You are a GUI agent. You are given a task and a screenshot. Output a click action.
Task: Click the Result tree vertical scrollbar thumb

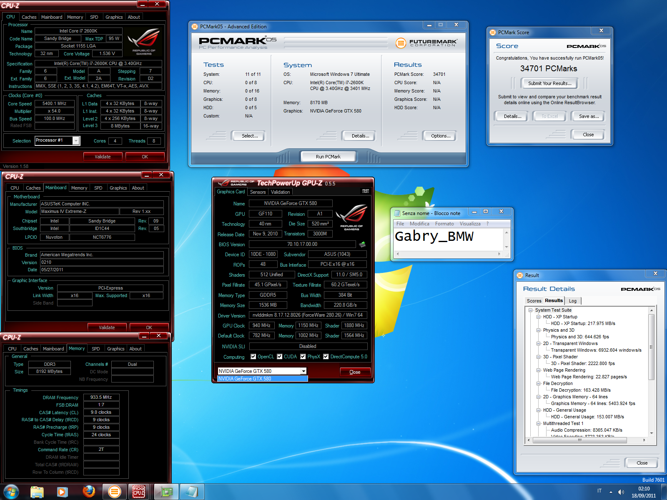(x=651, y=347)
